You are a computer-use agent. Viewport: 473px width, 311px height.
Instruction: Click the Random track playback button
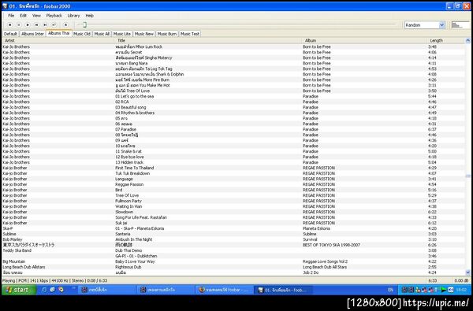point(54,24)
